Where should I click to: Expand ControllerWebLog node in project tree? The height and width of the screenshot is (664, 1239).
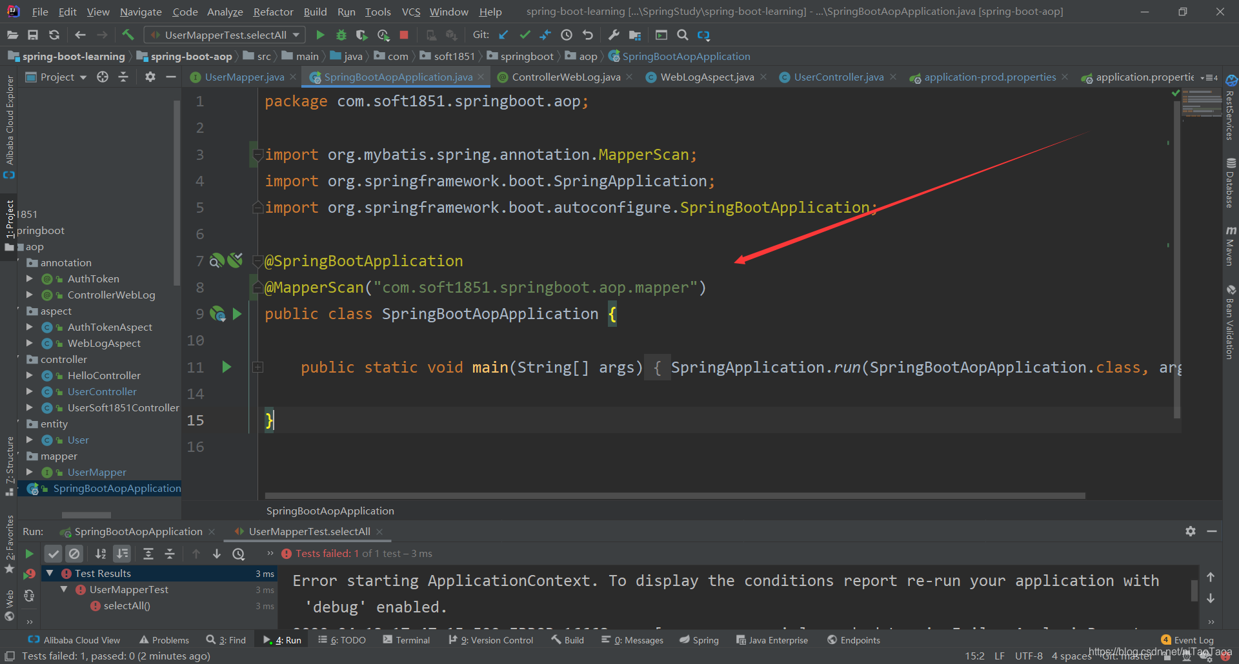29,295
